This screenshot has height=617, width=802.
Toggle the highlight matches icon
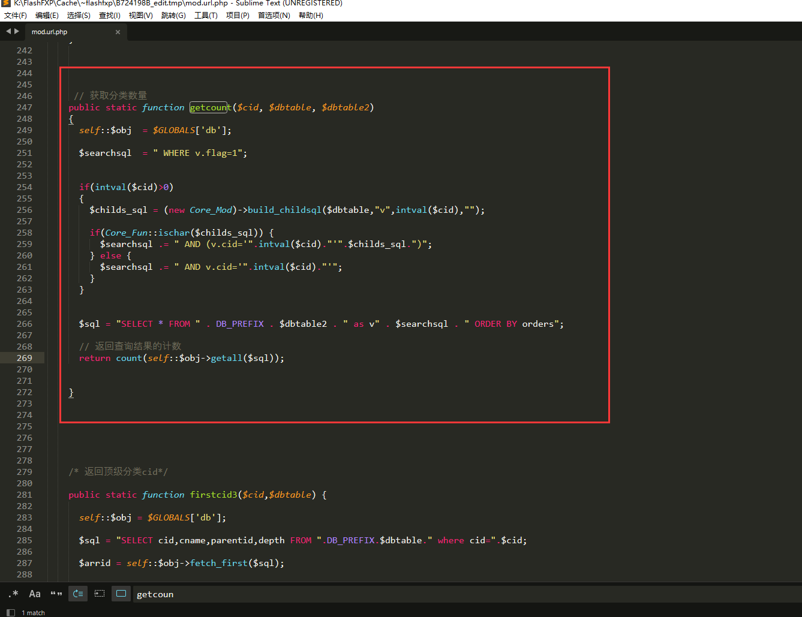121,594
